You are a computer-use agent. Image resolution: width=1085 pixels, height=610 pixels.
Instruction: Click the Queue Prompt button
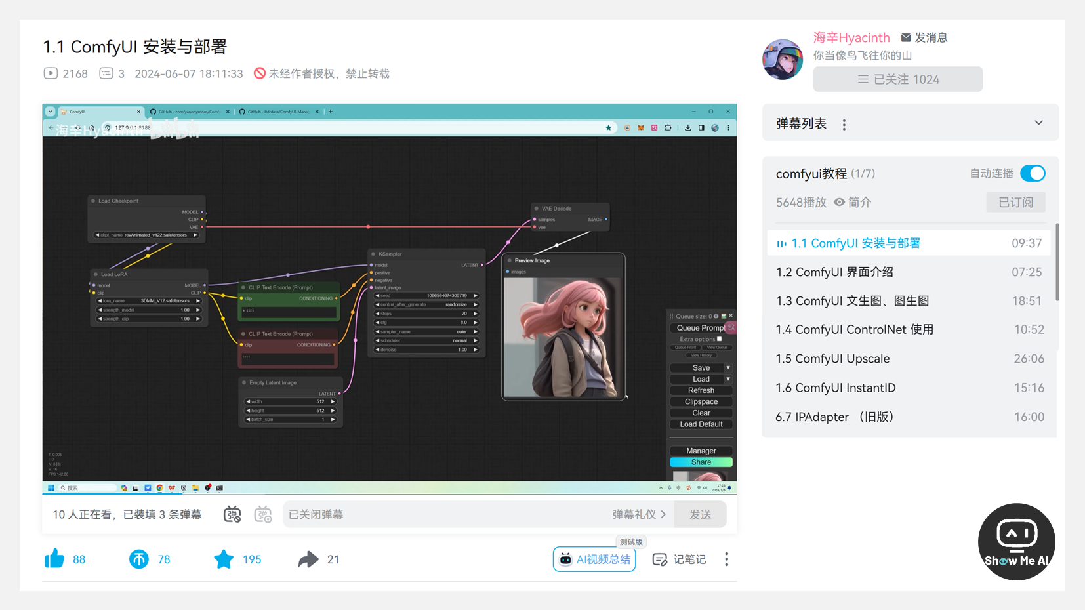(697, 327)
